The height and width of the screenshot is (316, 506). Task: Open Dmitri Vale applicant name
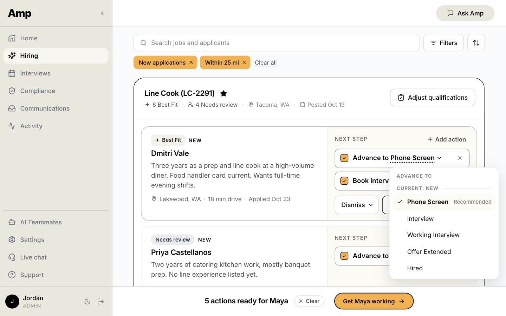tap(170, 153)
